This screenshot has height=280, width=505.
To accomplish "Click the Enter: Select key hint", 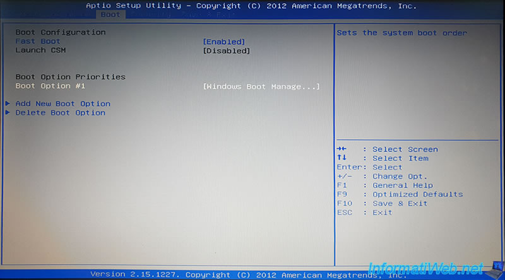I will 369,167.
